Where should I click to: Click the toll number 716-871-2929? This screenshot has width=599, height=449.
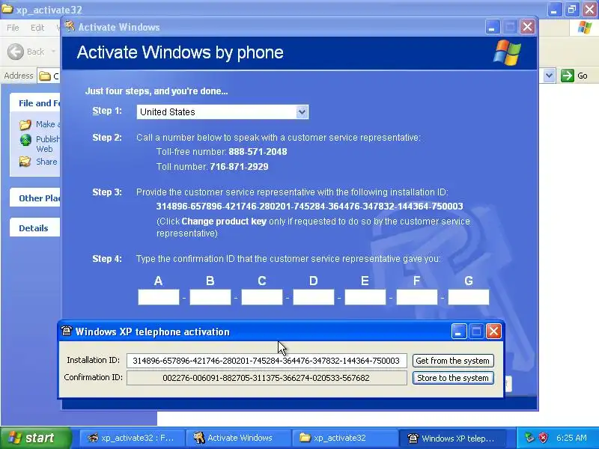[239, 166]
